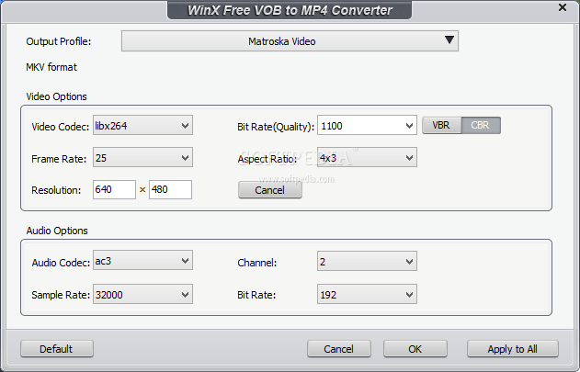
Task: Click the Aspect Ratio label
Action: [x=267, y=159]
